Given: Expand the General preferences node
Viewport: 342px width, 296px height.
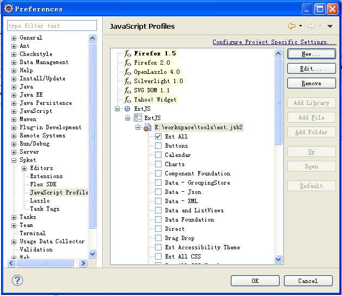Looking at the screenshot, I should [x=14, y=38].
